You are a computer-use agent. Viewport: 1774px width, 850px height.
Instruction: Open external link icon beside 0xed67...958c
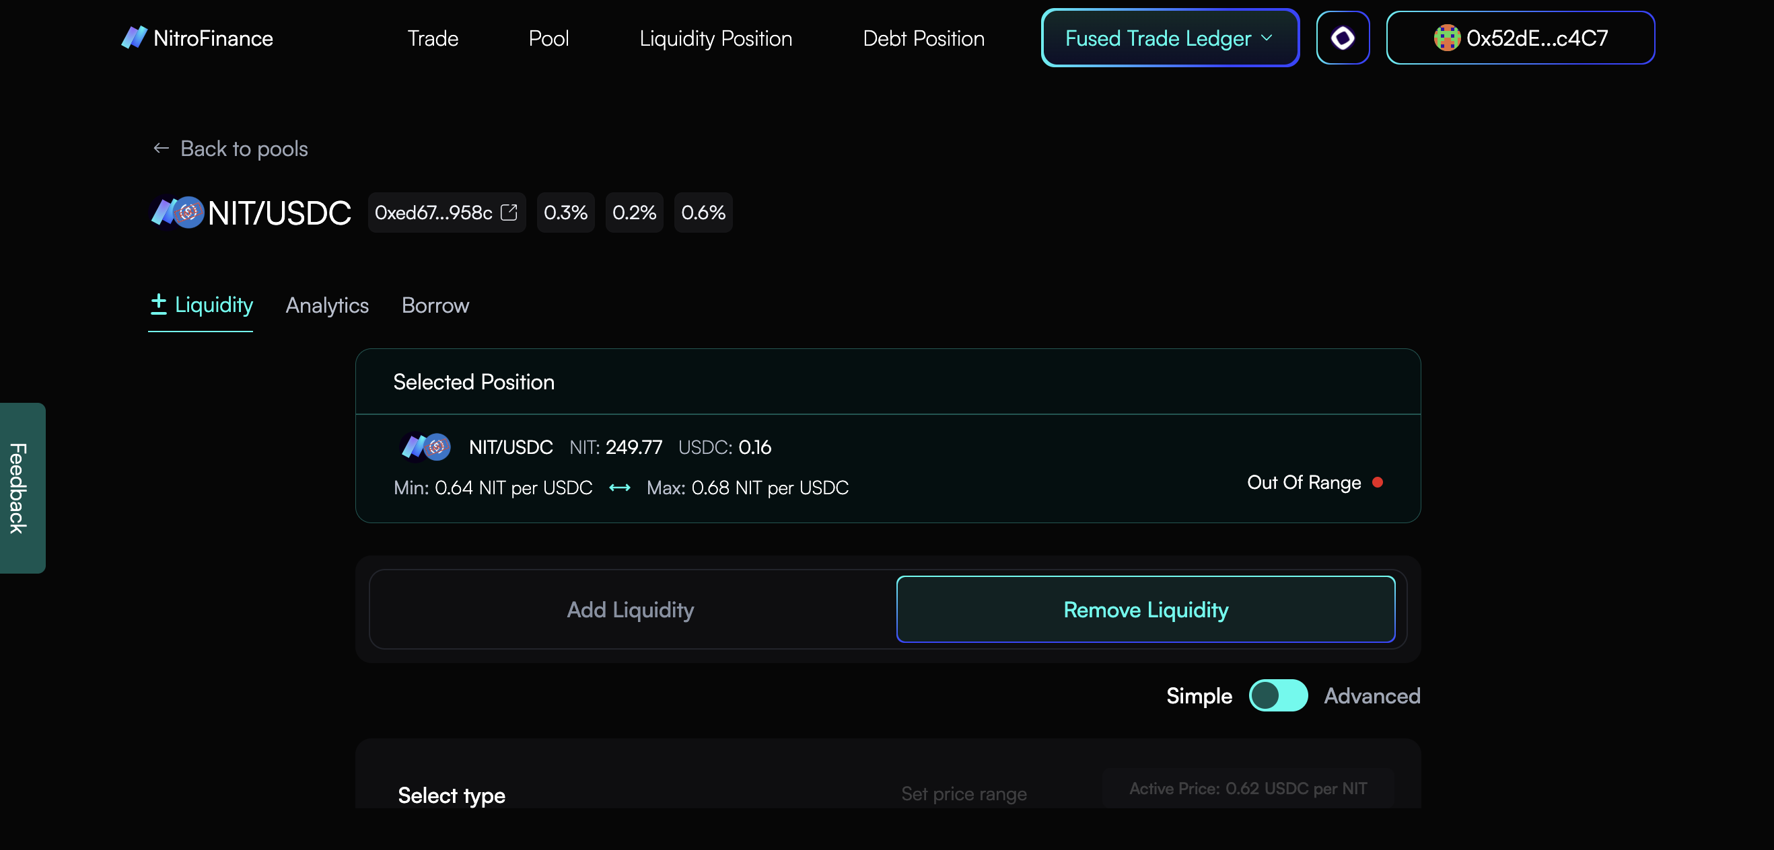[x=509, y=212]
